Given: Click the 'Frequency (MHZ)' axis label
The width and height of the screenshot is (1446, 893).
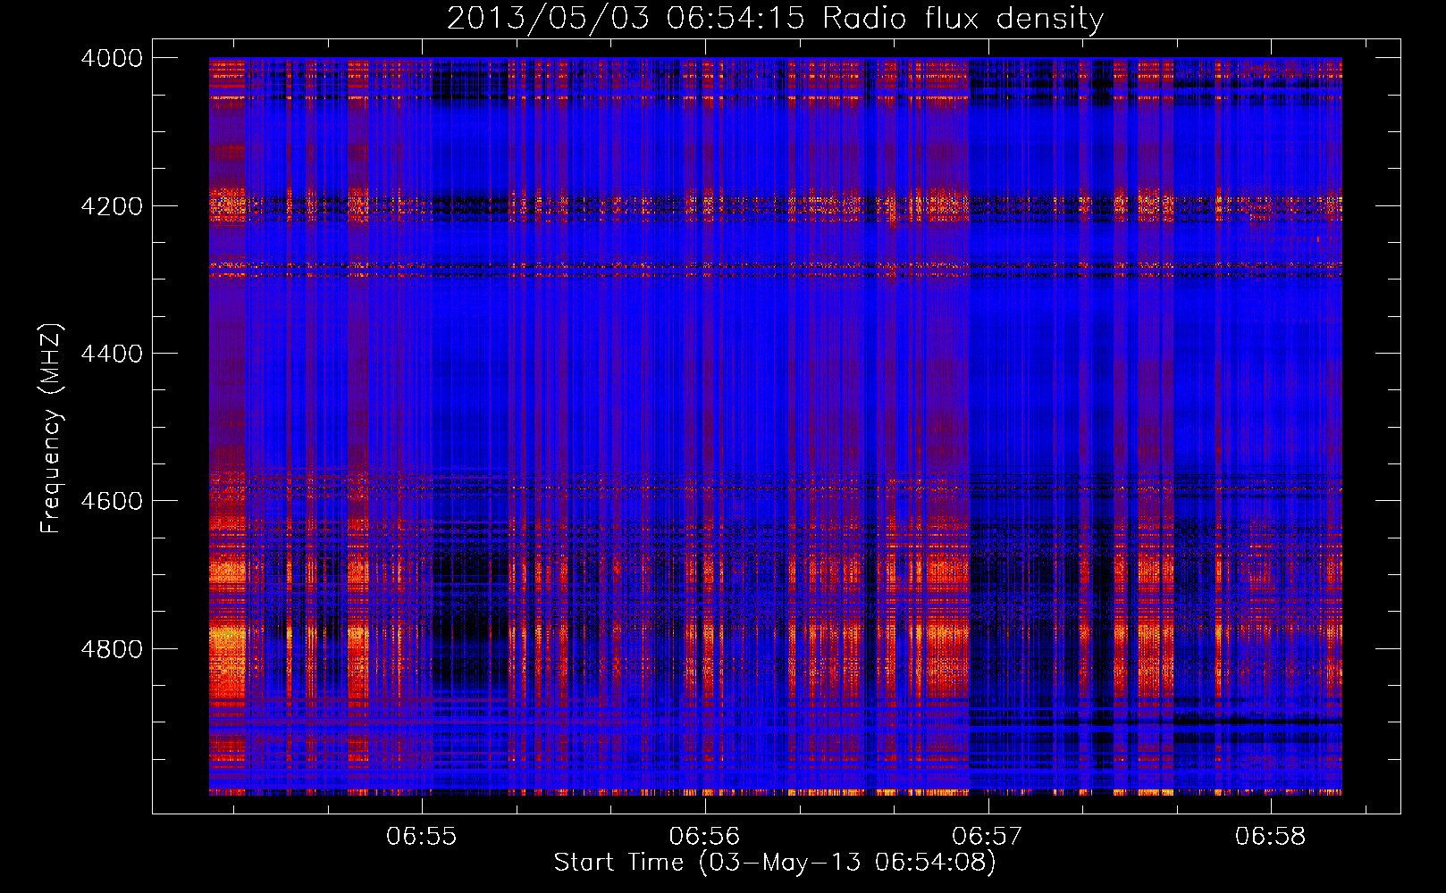Looking at the screenshot, I should click(52, 429).
